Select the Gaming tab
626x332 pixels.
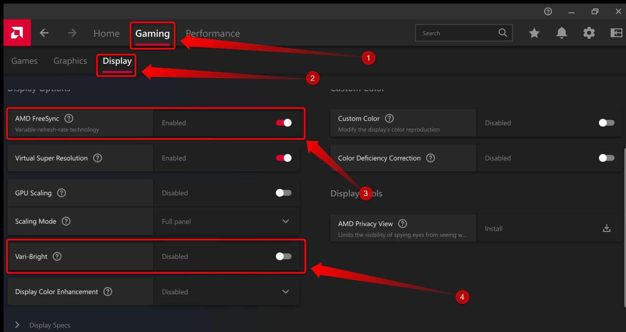[153, 33]
